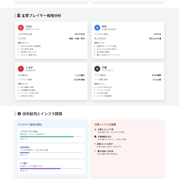Click the clock icon for 充電時間の長さ
Screen dimensions: 179x179
coord(95,136)
